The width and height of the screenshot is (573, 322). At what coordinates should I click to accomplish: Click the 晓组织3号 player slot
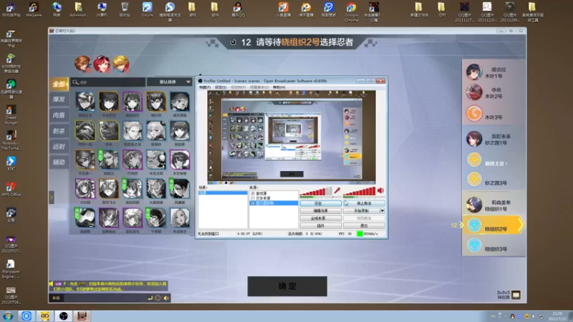click(493, 245)
